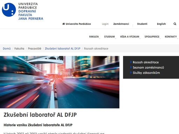Image resolution: width=179 pixels, height=134 pixels.
Task: Open Rozsah akreditace in the sidebar menu
Action: click(146, 62)
